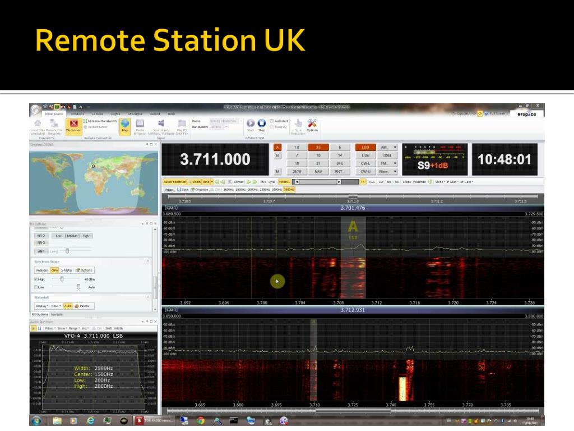
Task: Click the Spur Reduction hand icon
Action: [298, 123]
